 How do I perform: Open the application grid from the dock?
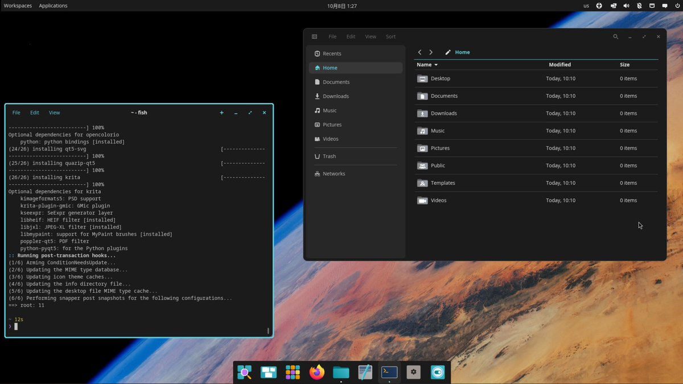coord(293,372)
